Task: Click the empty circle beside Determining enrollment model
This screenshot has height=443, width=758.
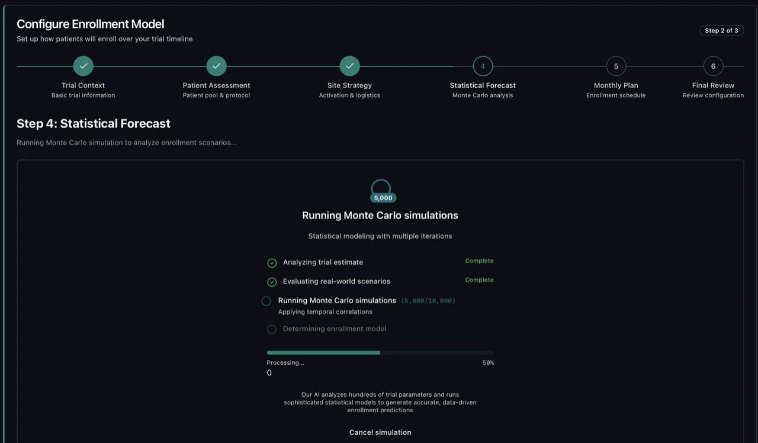Action: [272, 329]
